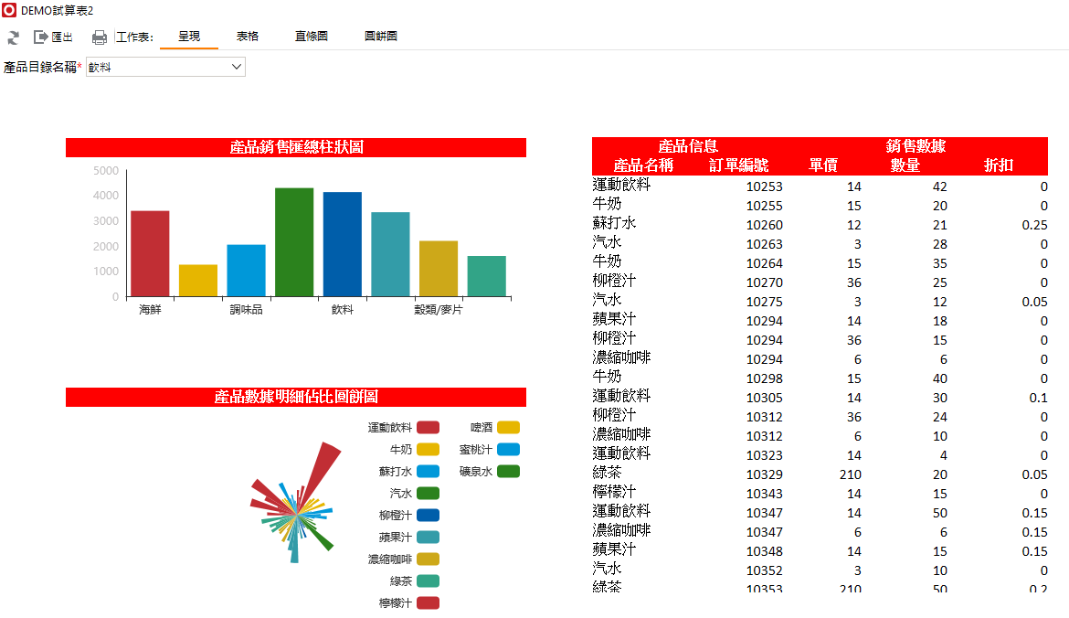
Task: Click the 蜜桃汁 blue legend swatch
Action: click(509, 450)
